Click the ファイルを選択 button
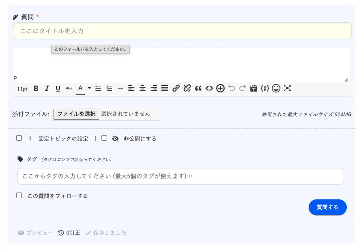Screen dimensions: 360x249 tap(76, 114)
